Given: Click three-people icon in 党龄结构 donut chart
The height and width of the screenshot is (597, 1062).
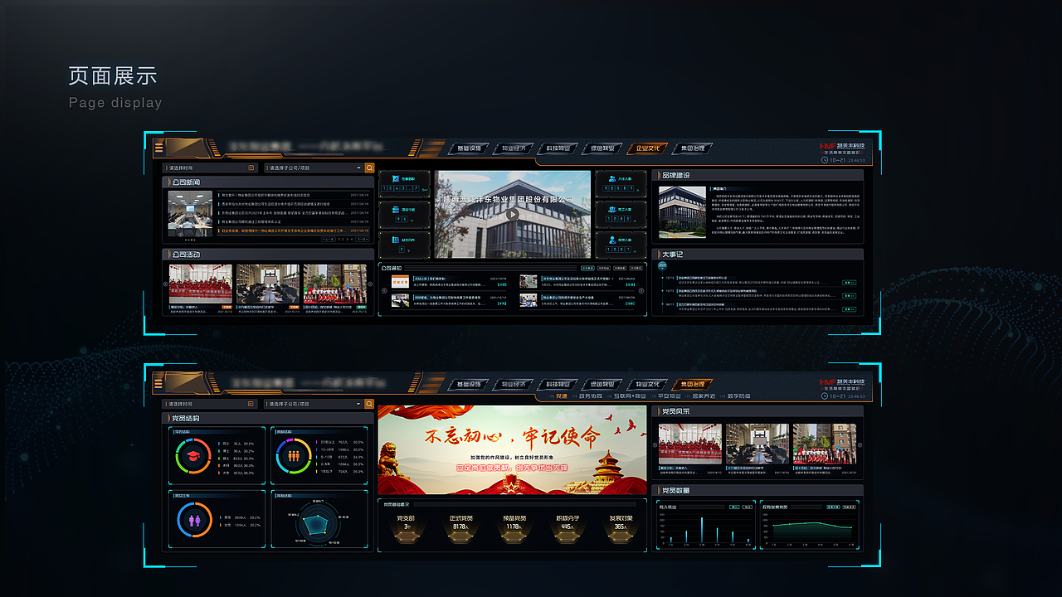Looking at the screenshot, I should point(293,456).
